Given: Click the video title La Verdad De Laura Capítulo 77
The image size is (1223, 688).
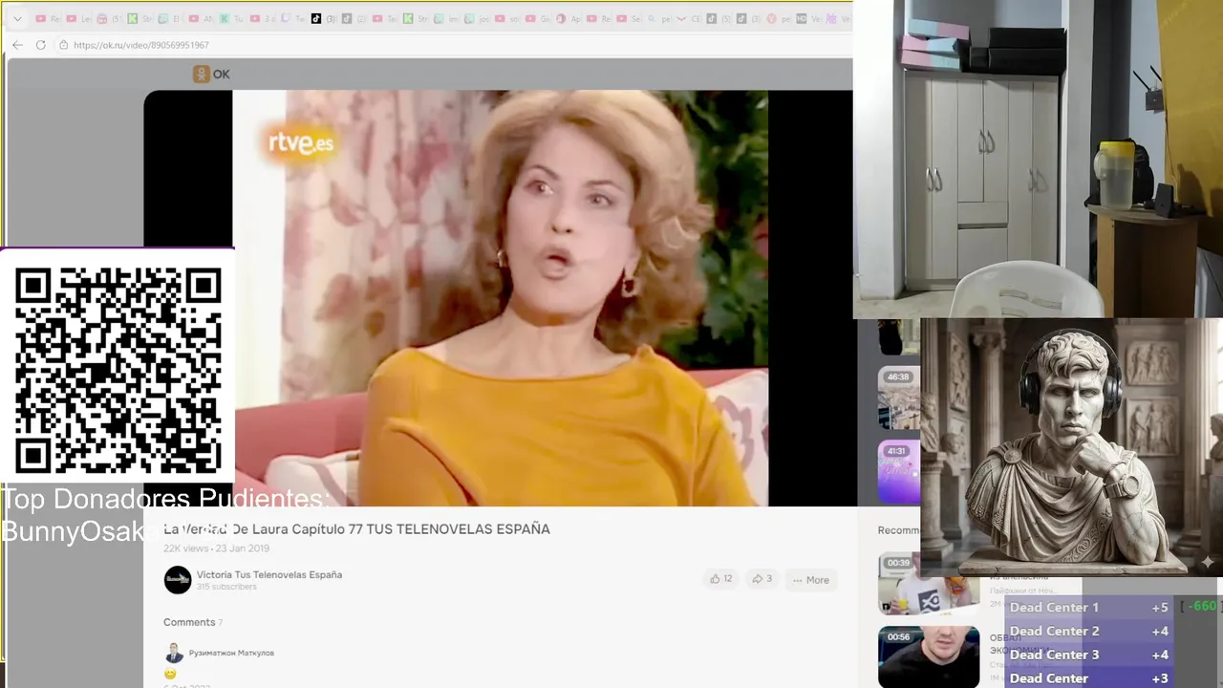Looking at the screenshot, I should click(x=356, y=528).
